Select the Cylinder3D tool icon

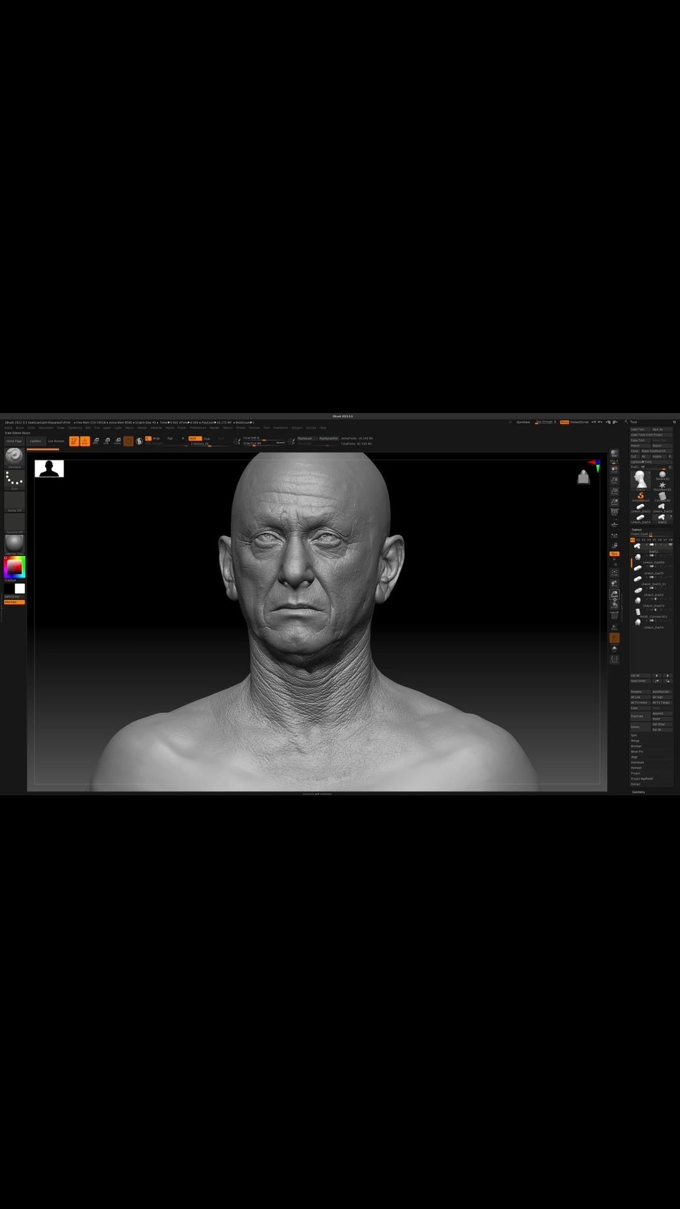662,497
